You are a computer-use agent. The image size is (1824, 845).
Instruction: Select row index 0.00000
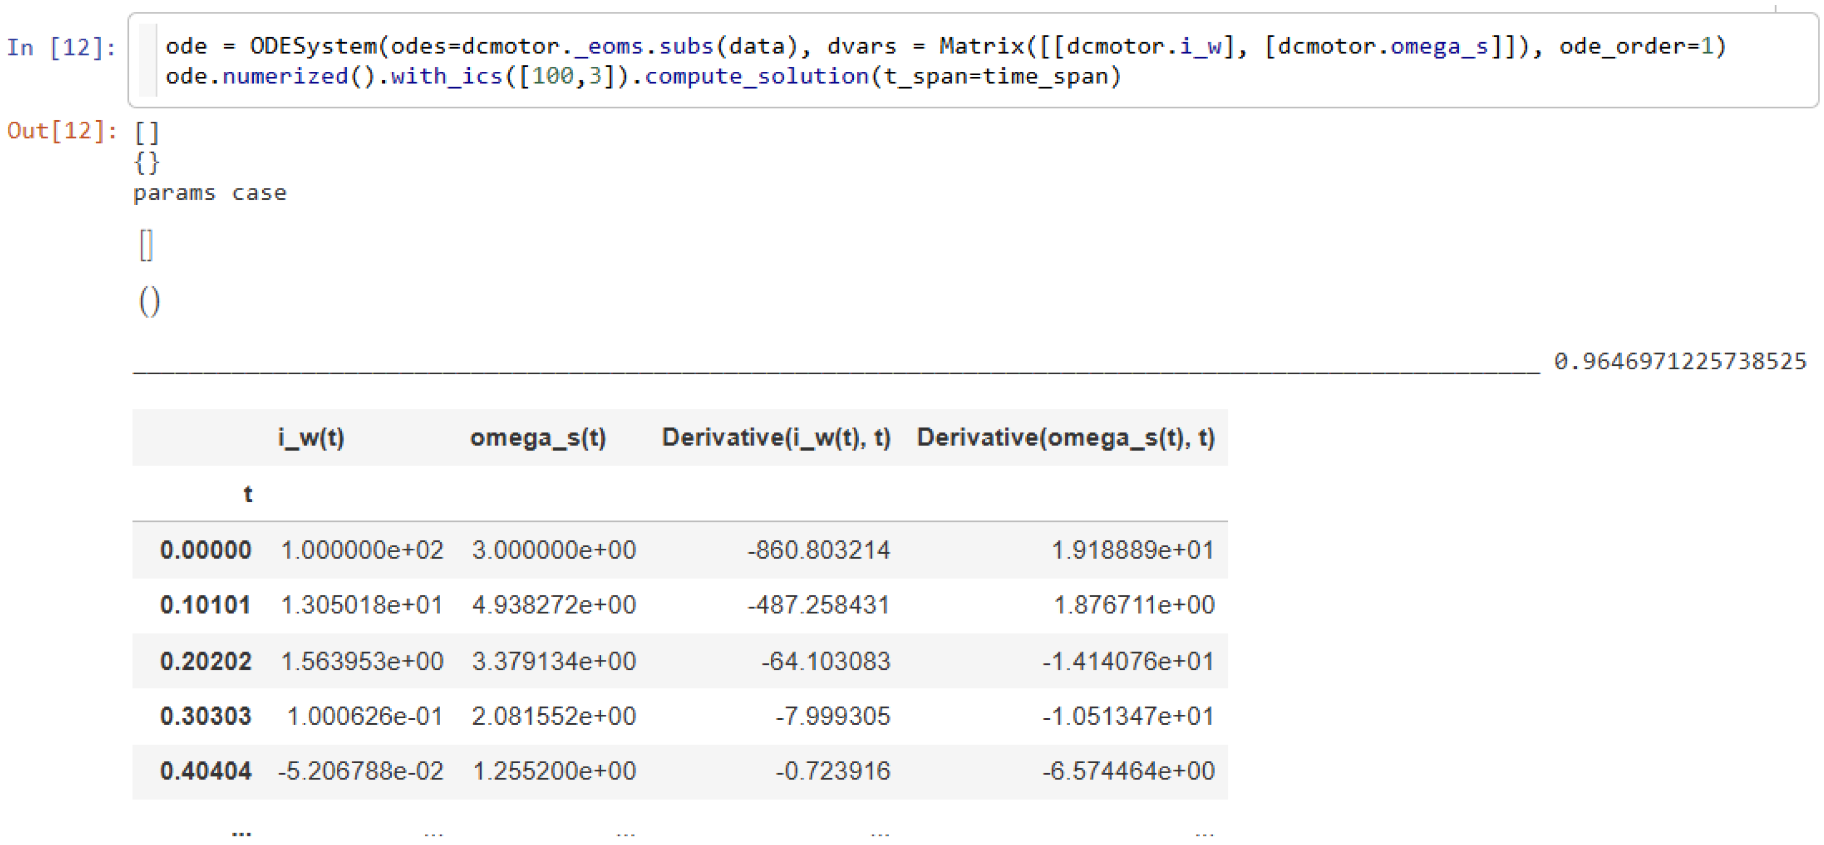click(x=205, y=550)
